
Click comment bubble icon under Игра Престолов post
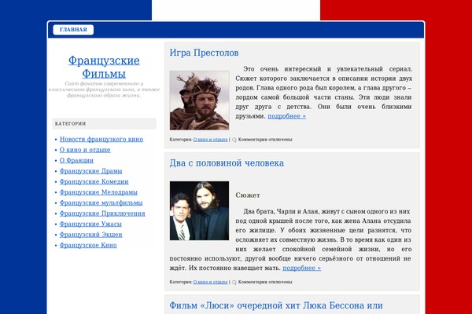[234, 140]
